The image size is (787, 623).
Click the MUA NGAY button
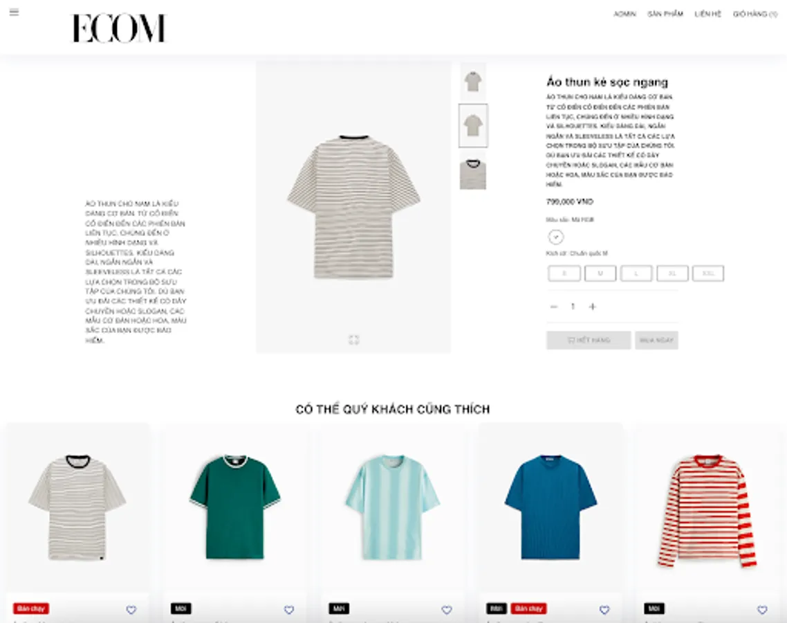656,340
